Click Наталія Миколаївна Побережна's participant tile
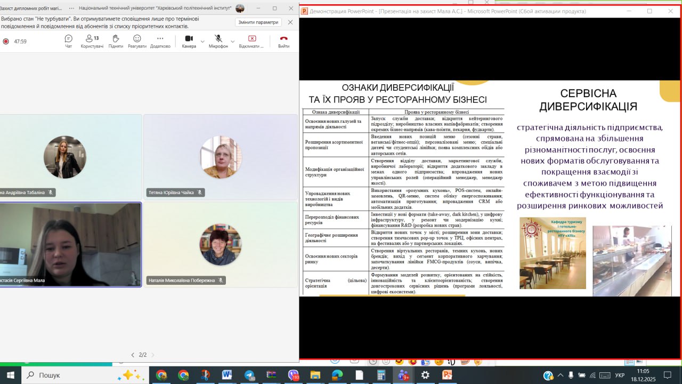 coord(221,244)
